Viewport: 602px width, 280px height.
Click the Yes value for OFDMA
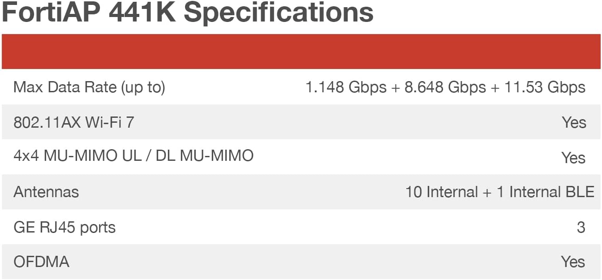coord(573,262)
